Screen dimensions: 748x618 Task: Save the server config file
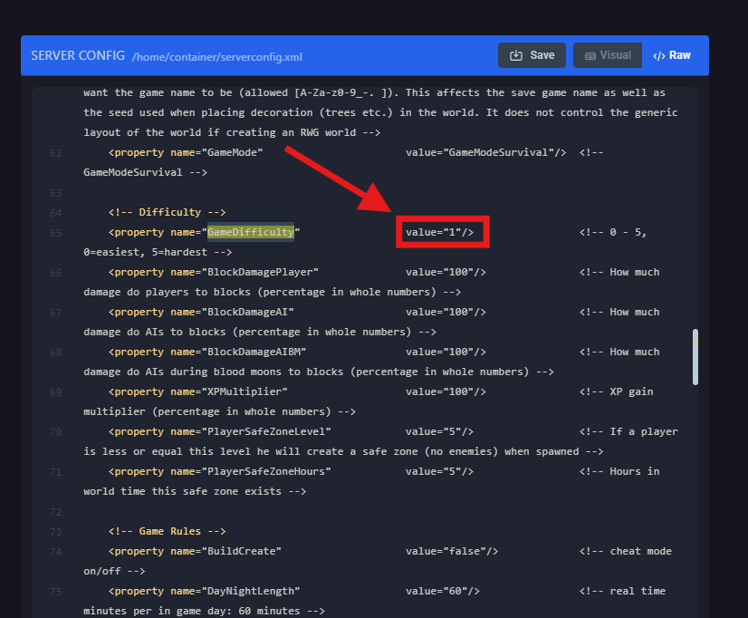(x=532, y=55)
